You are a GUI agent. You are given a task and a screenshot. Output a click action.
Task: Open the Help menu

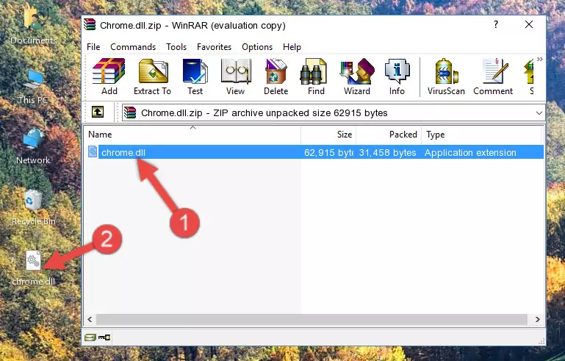[x=292, y=47]
